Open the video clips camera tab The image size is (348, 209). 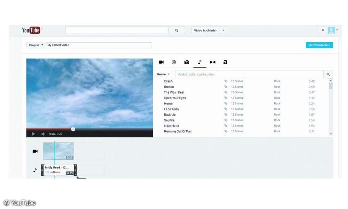tap(161, 62)
